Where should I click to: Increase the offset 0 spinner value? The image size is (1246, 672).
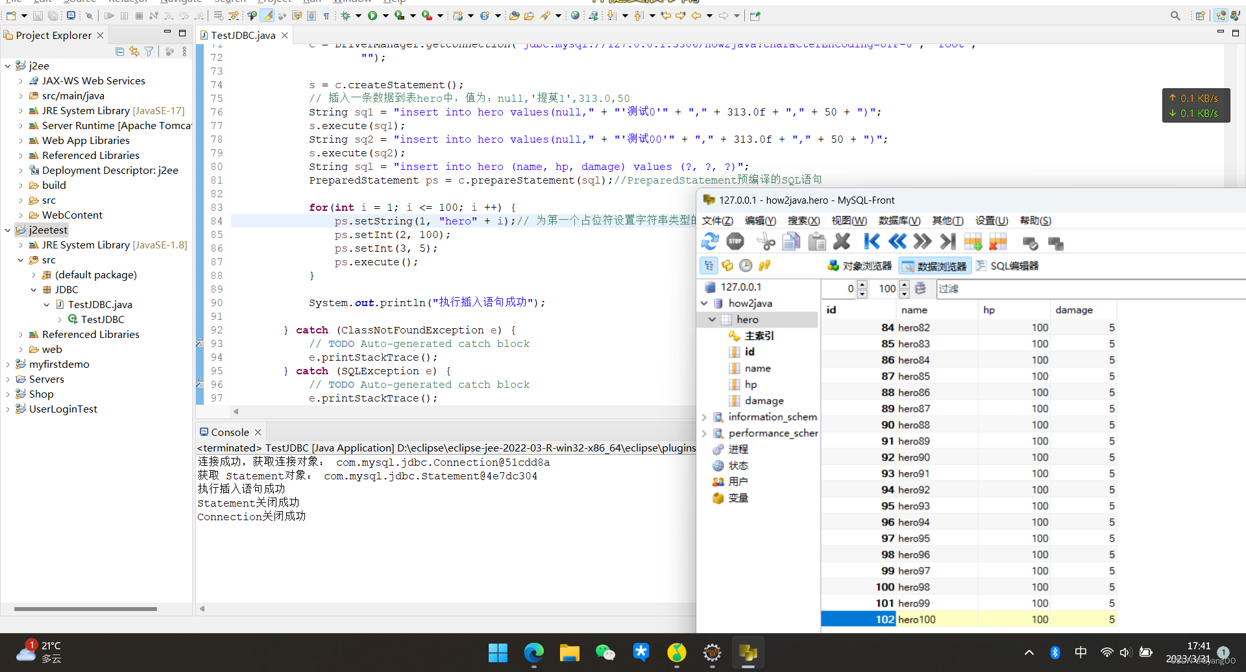point(862,284)
